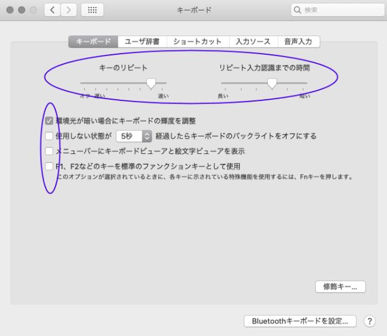Open the 音声入力 tab

(x=298, y=42)
